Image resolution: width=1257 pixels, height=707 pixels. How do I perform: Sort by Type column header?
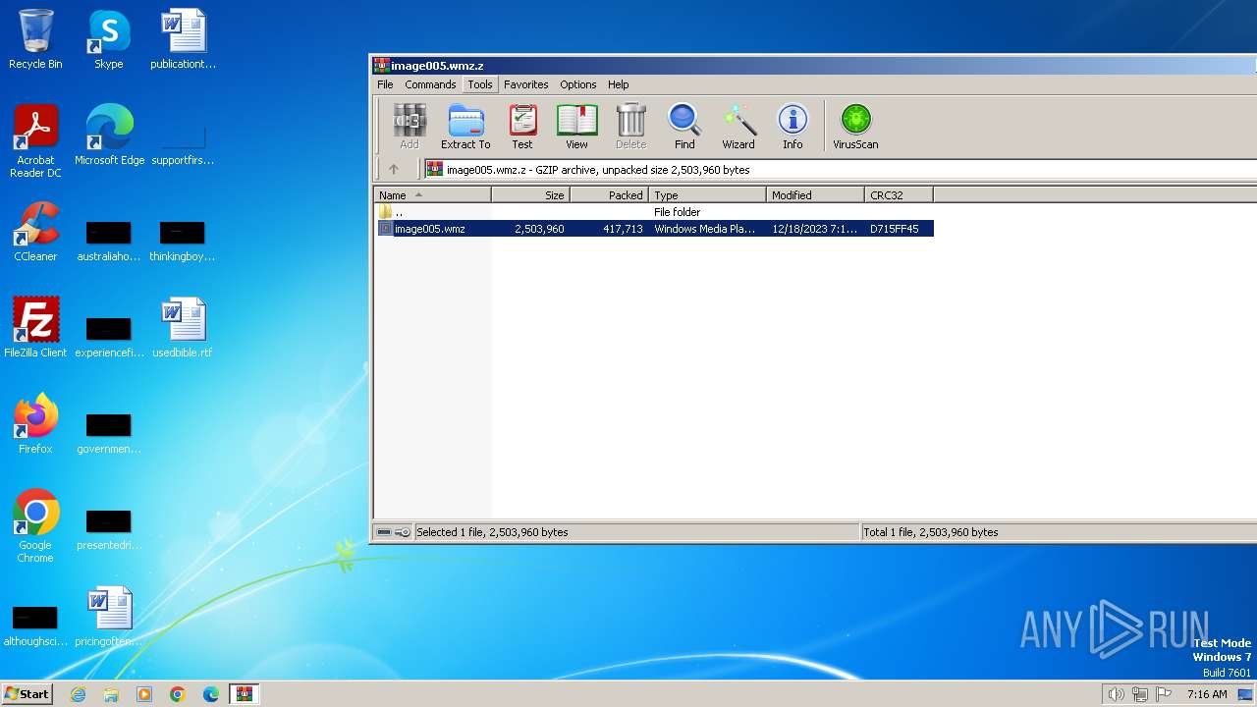click(708, 195)
